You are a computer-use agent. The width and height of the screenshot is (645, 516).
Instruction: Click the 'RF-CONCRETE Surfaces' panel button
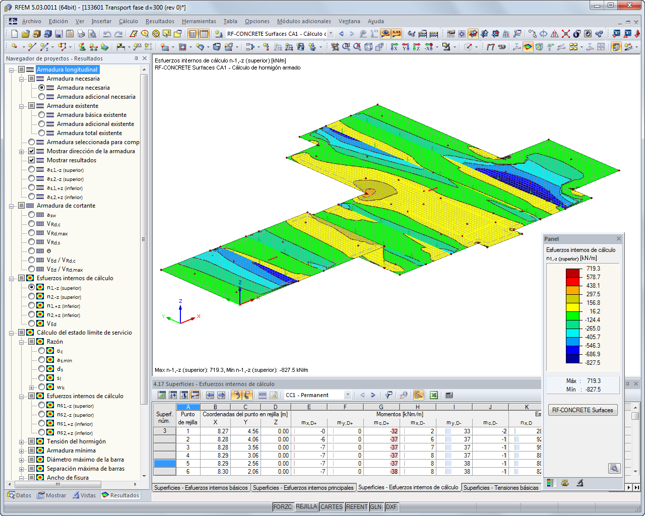[x=583, y=410]
